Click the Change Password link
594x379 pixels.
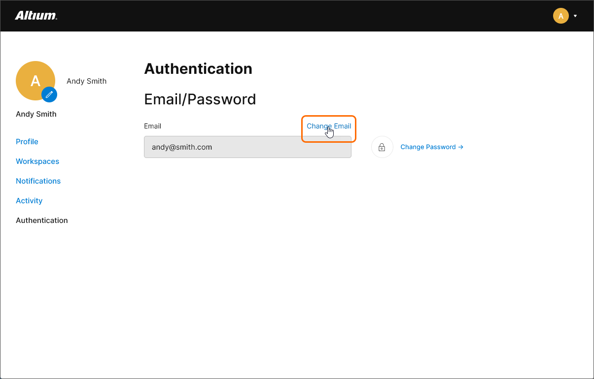pos(428,147)
